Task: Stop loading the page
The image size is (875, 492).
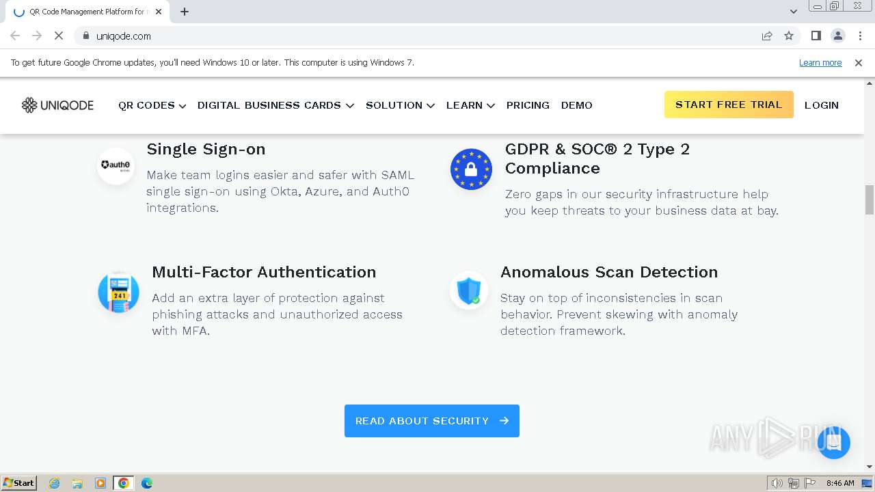Action: (x=59, y=36)
